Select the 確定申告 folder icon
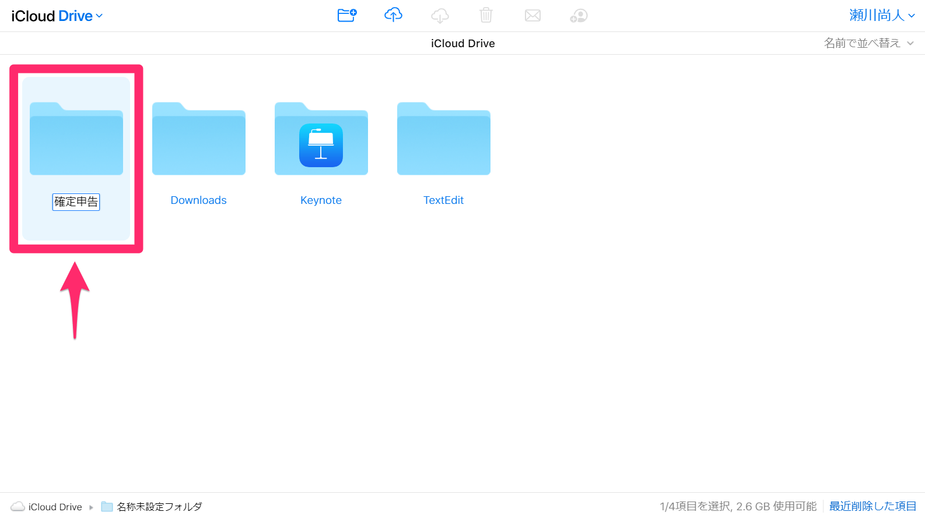925x519 pixels. 76,139
